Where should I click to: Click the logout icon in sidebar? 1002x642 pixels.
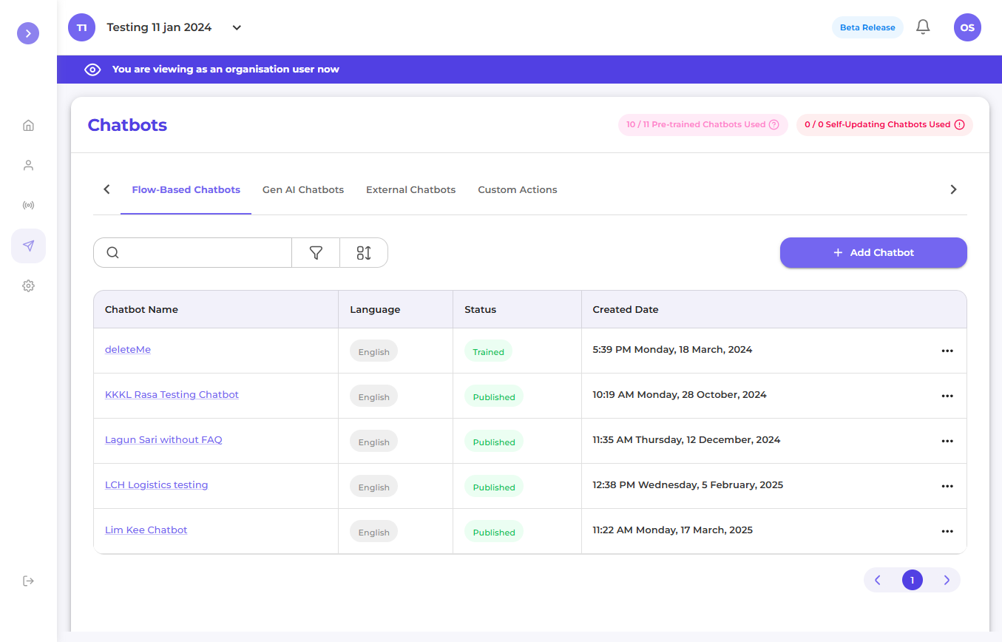[x=28, y=581]
